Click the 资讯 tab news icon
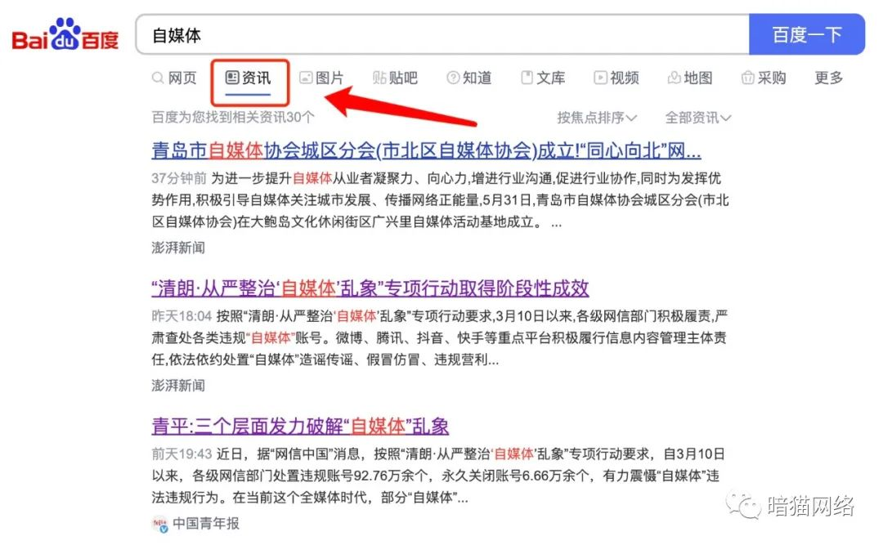 tap(232, 78)
